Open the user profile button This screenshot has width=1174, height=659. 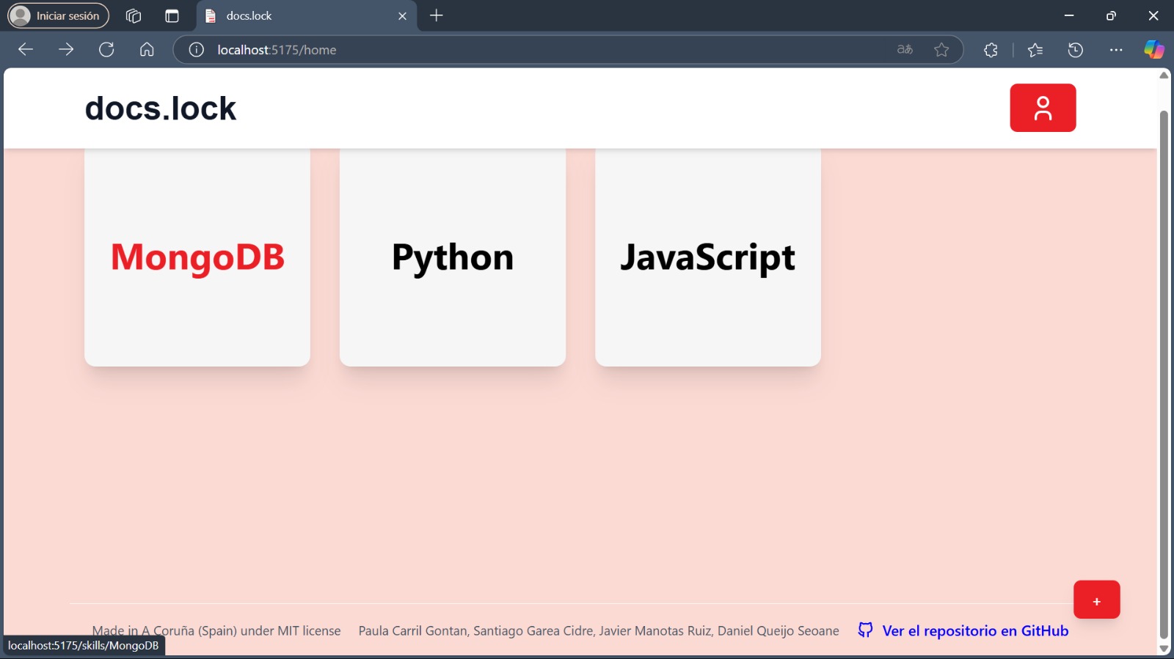pos(1043,108)
